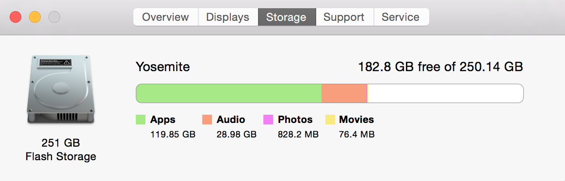Viewport: 565px width, 181px height.
Task: Click the green Apps segment of storage bar
Action: [229, 93]
